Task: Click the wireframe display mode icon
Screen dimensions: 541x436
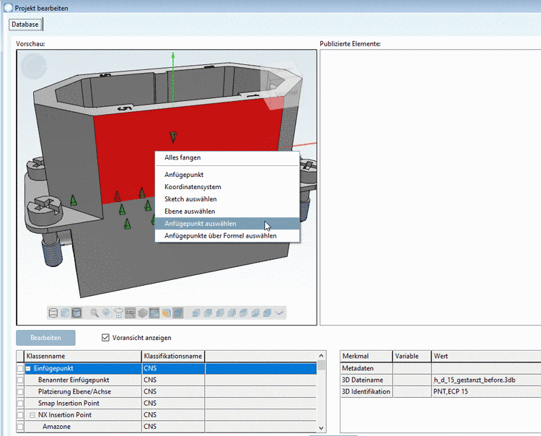Action: (53, 313)
